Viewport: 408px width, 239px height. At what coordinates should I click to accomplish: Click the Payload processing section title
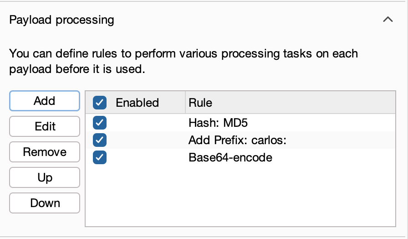click(x=62, y=20)
